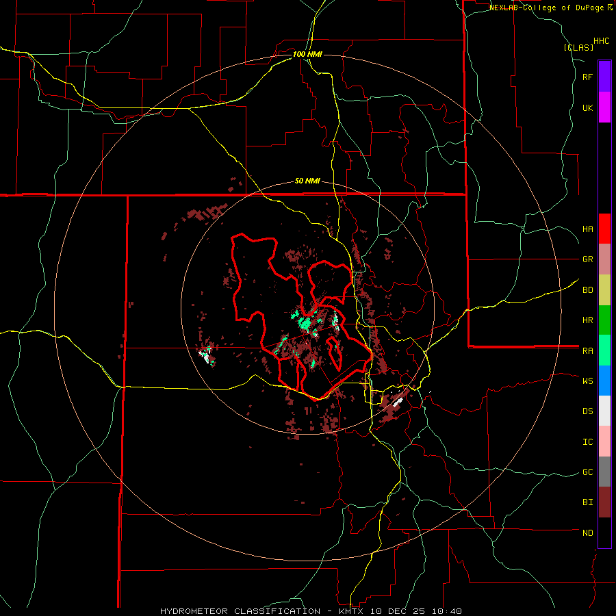
Task: Click the UK magenta legend swatch
Action: tap(604, 107)
